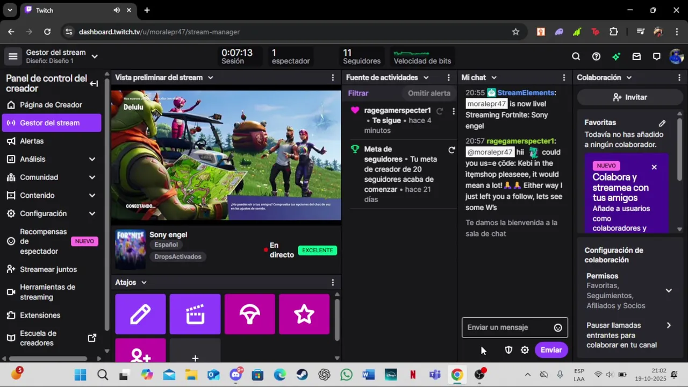Open WhatsApp from the Windows taskbar

point(346,375)
